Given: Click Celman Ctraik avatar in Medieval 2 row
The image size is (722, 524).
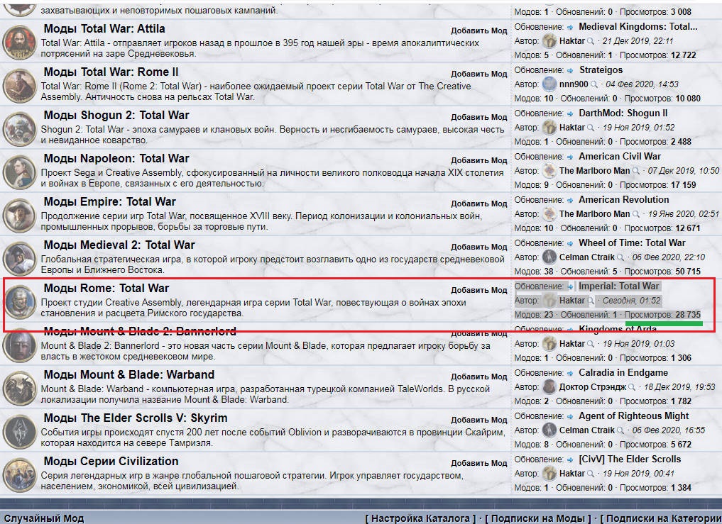Looking at the screenshot, I should [x=549, y=257].
